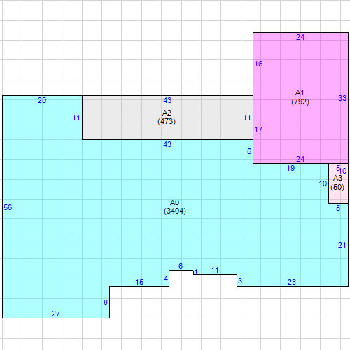The width and height of the screenshot is (350, 350).
Task: Click the 27 dimension label
Action: coord(56,314)
